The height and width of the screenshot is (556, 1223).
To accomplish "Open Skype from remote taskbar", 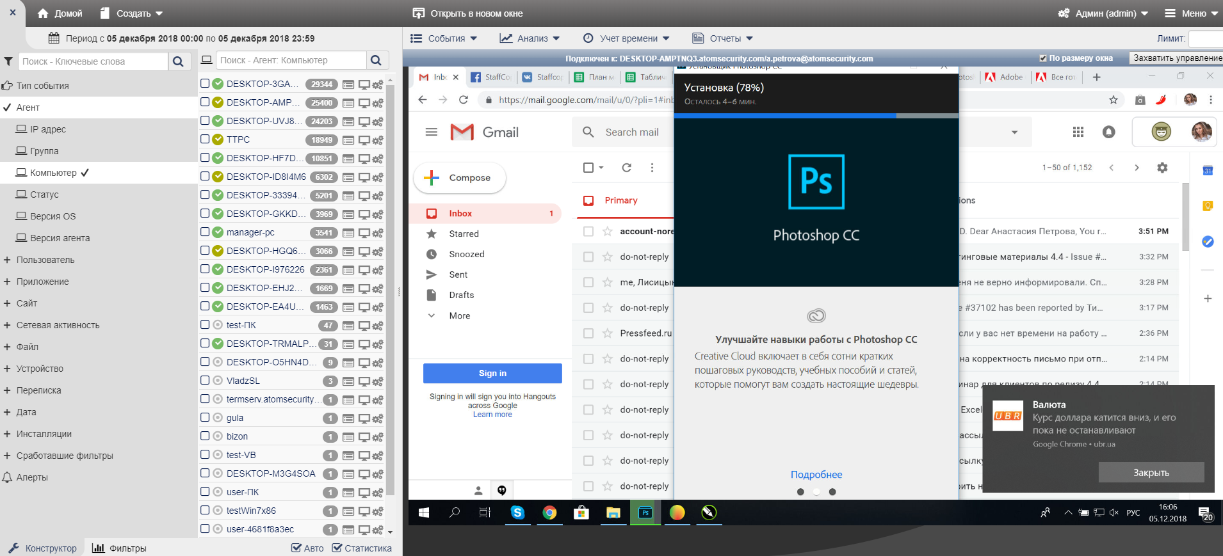I will click(x=517, y=512).
